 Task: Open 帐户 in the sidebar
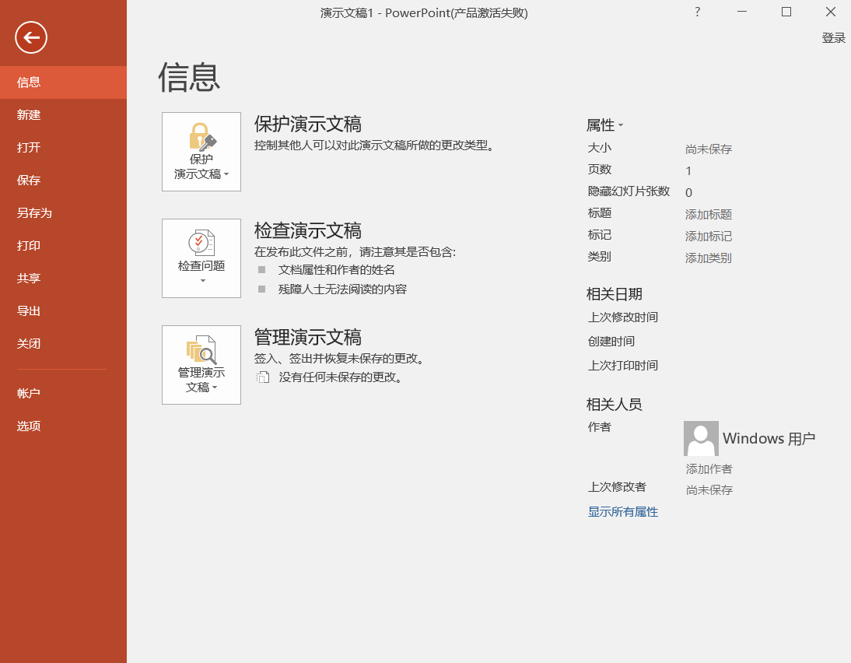click(63, 393)
